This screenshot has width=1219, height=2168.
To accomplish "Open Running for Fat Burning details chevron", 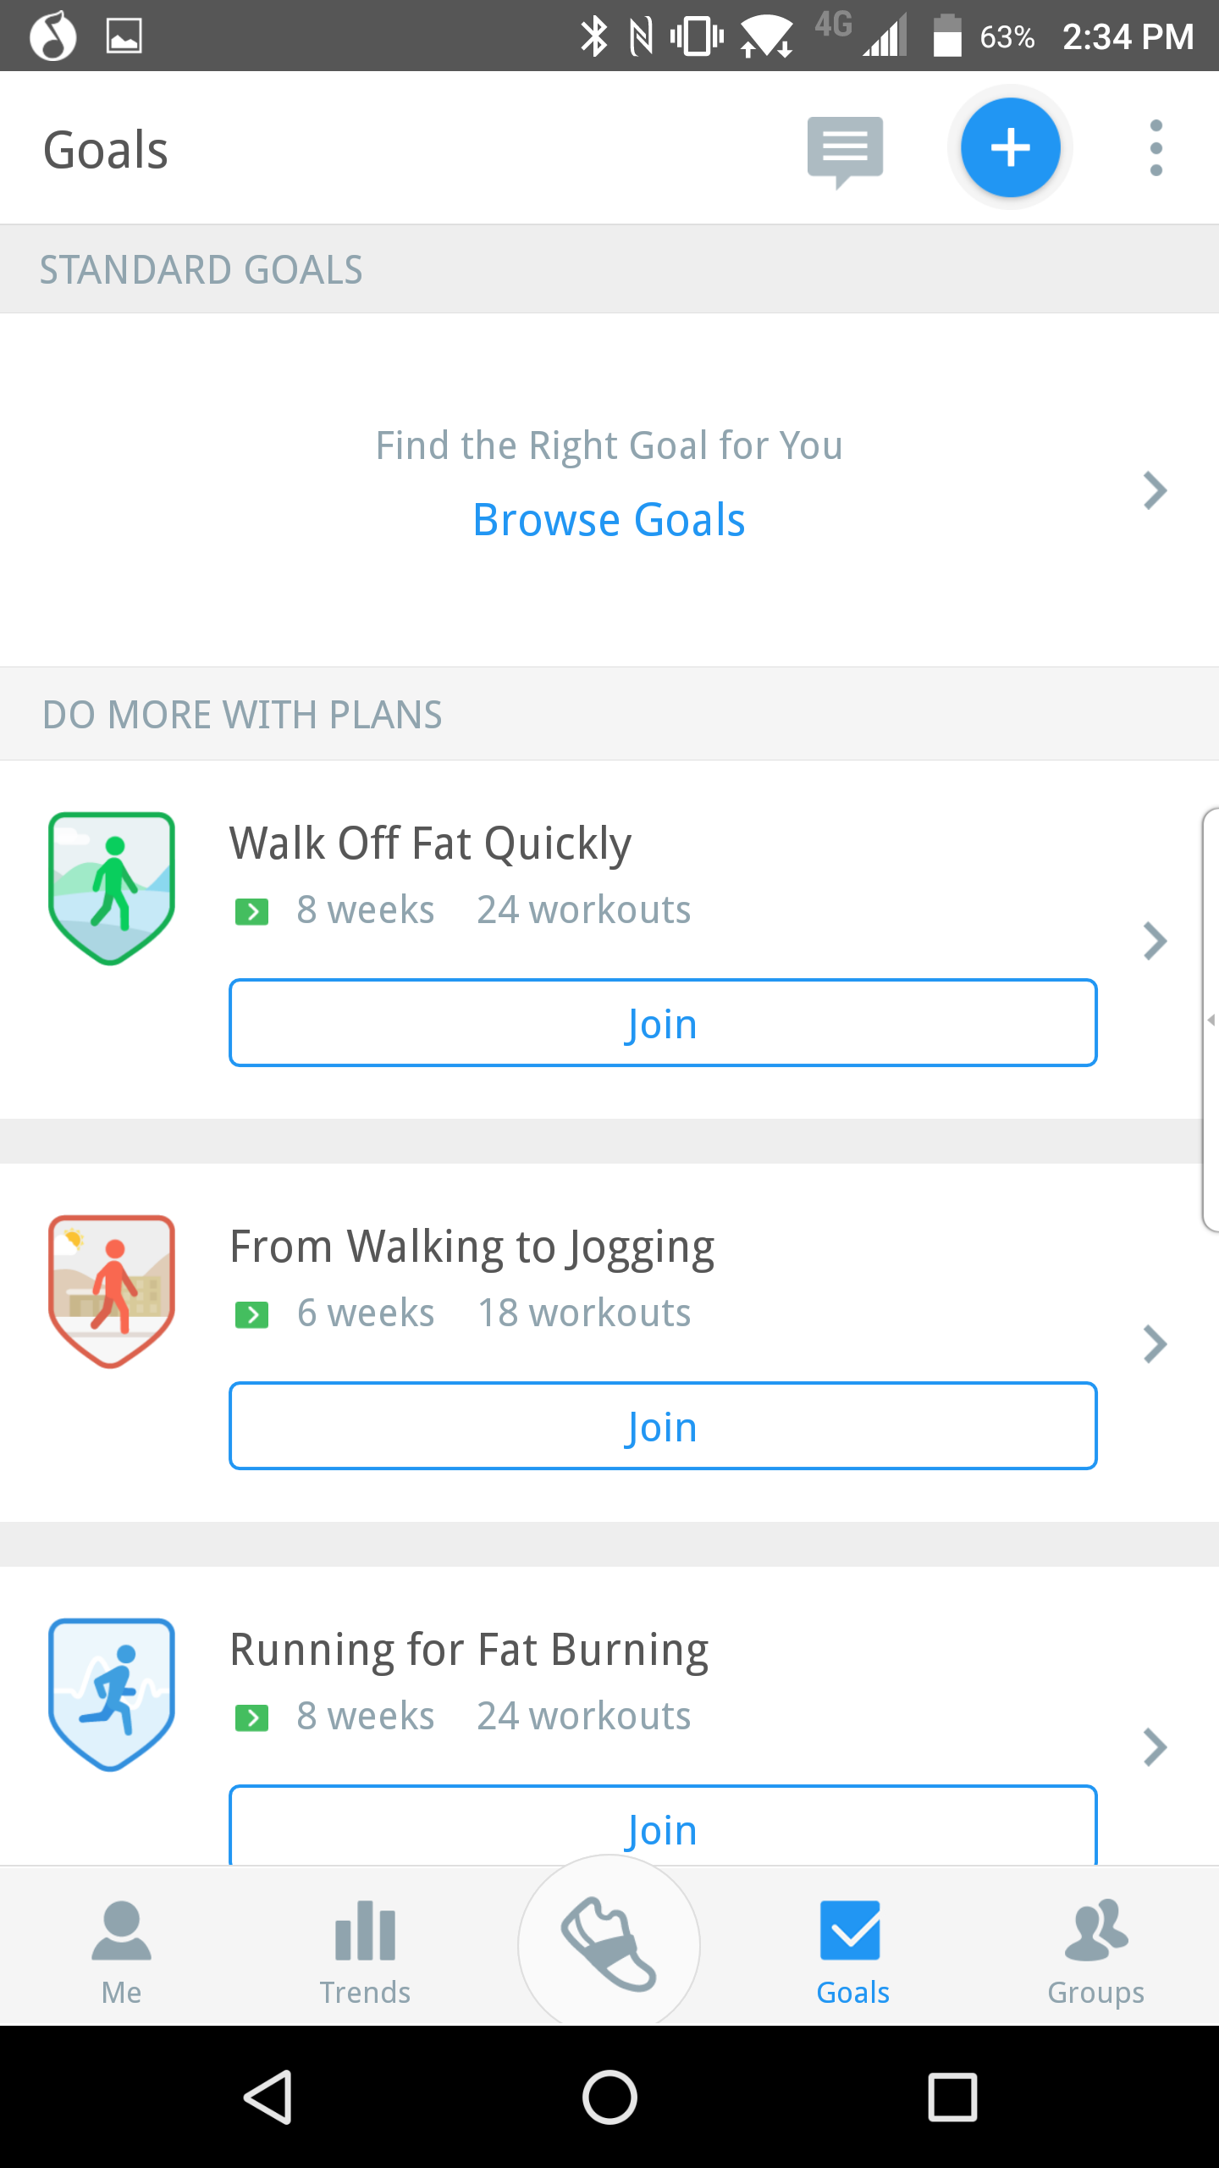I will point(1156,1747).
